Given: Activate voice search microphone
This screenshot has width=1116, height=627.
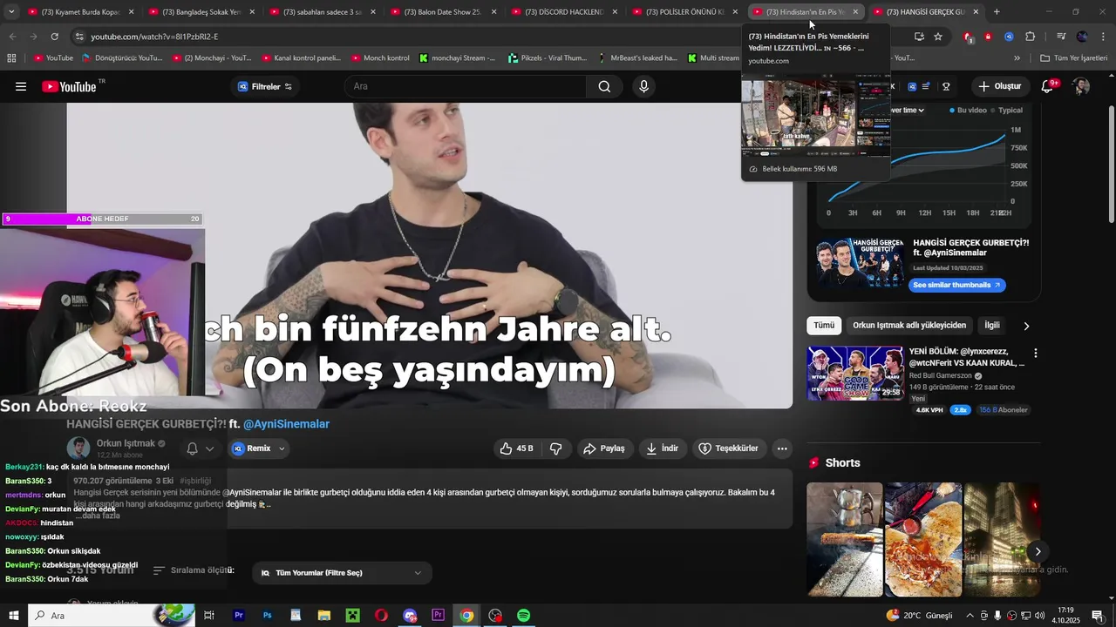Looking at the screenshot, I should 643,86.
